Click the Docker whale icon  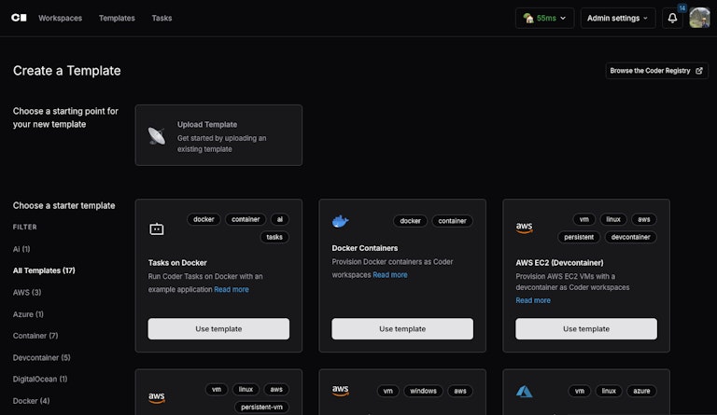340,221
